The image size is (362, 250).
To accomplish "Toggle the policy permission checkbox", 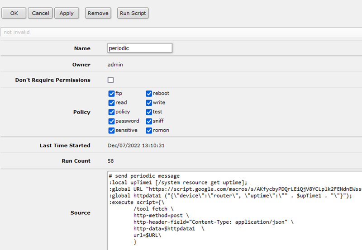I will pyautogui.click(x=111, y=112).
